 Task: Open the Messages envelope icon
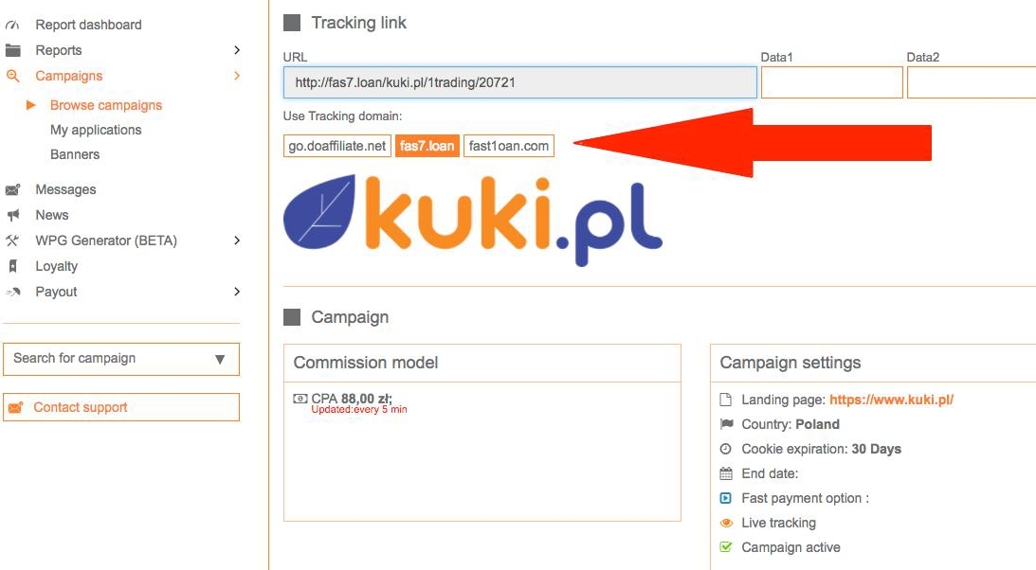pos(12,190)
